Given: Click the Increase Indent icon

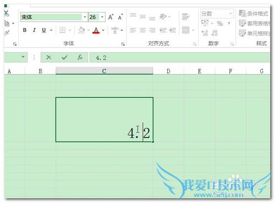Looking at the screenshot, I should tap(173, 30).
